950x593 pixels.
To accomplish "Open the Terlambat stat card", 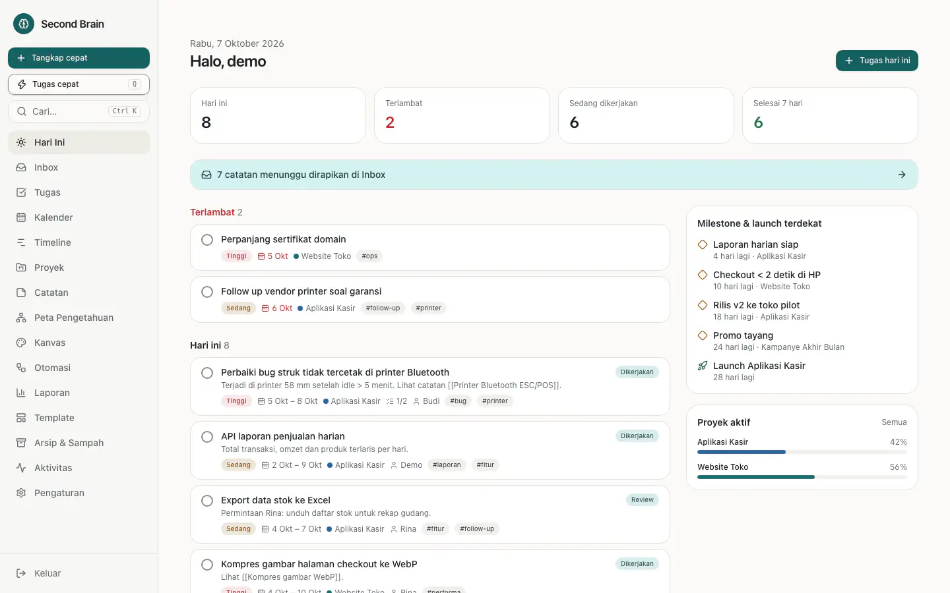I will (x=462, y=115).
